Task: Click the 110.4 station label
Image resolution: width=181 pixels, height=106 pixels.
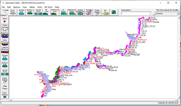Action: click(x=41, y=72)
